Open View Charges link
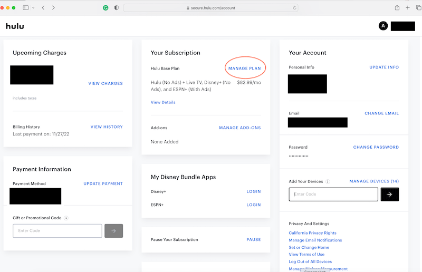The width and height of the screenshot is (422, 272). click(x=105, y=83)
